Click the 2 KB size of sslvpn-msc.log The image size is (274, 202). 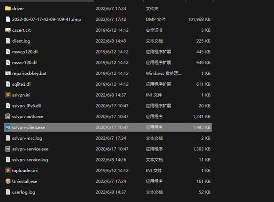pyautogui.click(x=206, y=138)
